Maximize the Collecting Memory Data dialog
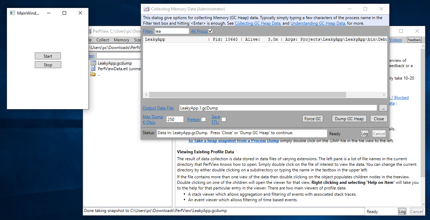 tap(365, 9)
